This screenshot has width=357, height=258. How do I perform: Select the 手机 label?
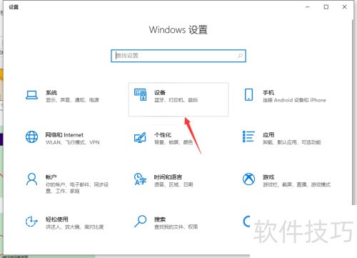268,92
